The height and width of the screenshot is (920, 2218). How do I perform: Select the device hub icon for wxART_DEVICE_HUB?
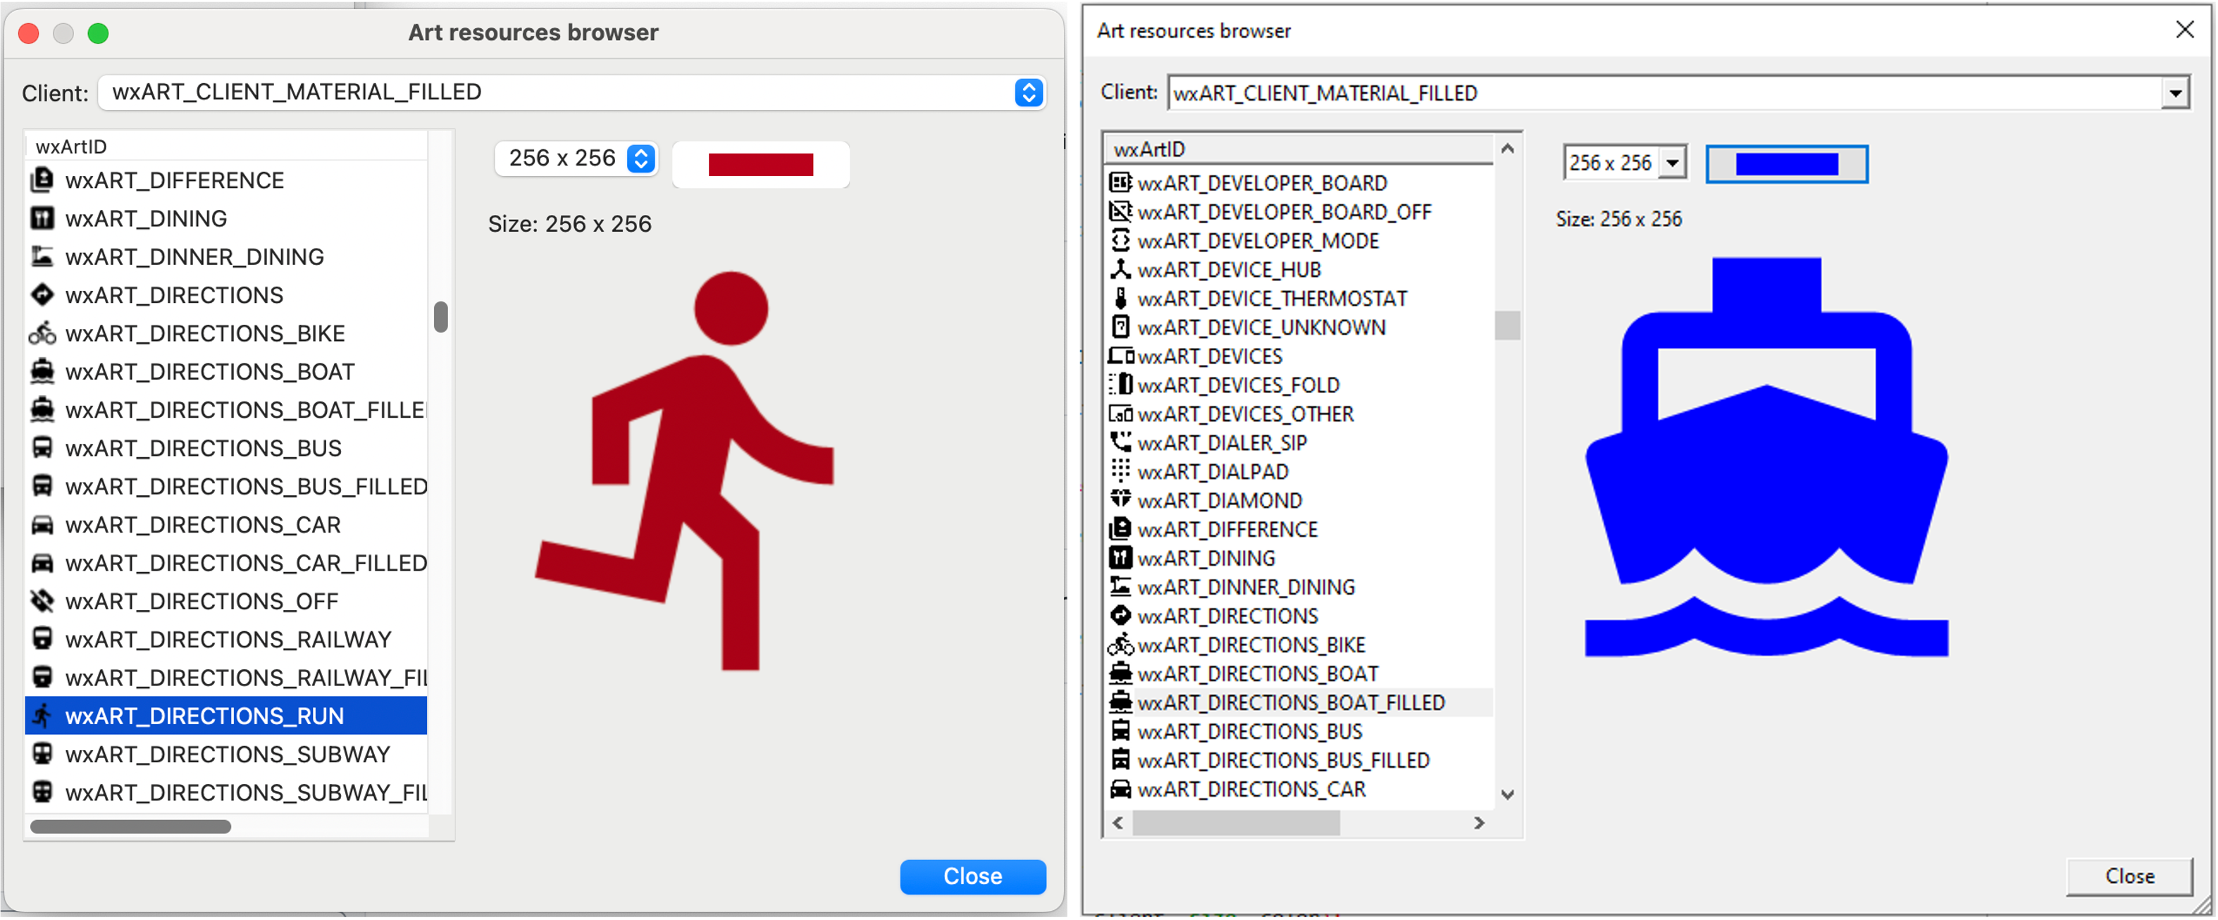(1121, 269)
